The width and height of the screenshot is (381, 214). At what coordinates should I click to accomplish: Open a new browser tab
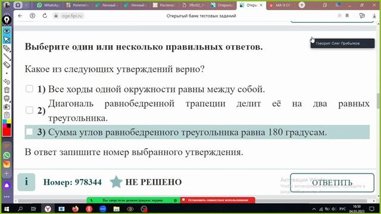[x=302, y=5]
